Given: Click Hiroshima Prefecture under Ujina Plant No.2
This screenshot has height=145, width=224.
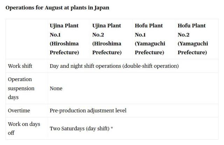Looking at the screenshot, I should (x=107, y=48).
